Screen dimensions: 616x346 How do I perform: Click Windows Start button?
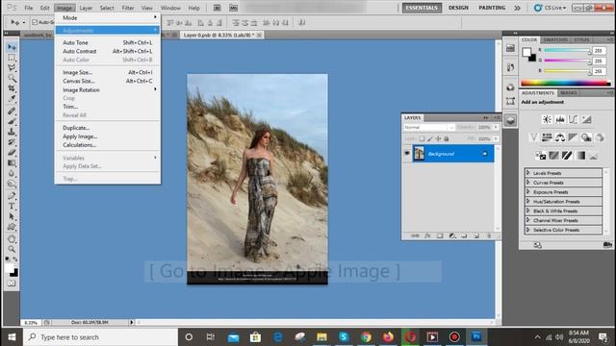coord(12,337)
